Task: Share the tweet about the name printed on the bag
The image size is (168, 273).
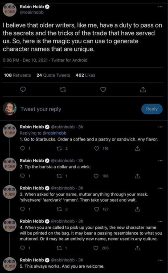Action: 137,248
